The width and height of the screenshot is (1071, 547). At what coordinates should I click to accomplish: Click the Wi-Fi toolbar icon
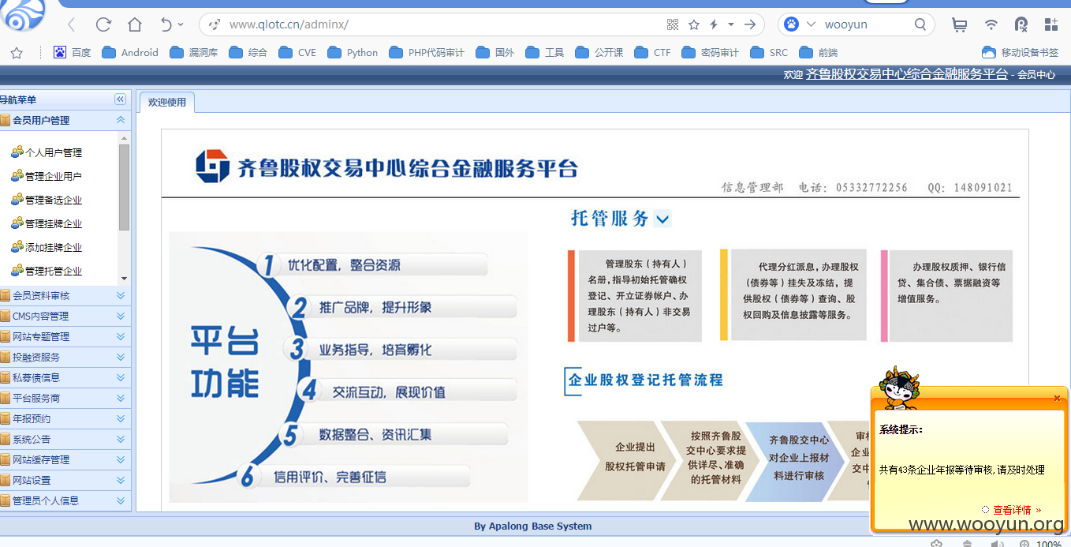[x=991, y=24]
